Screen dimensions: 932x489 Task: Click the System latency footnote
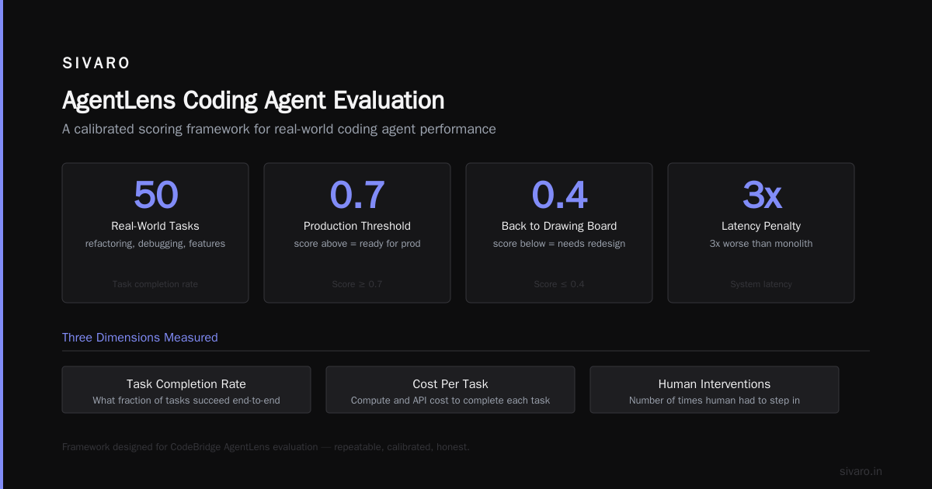pos(761,284)
